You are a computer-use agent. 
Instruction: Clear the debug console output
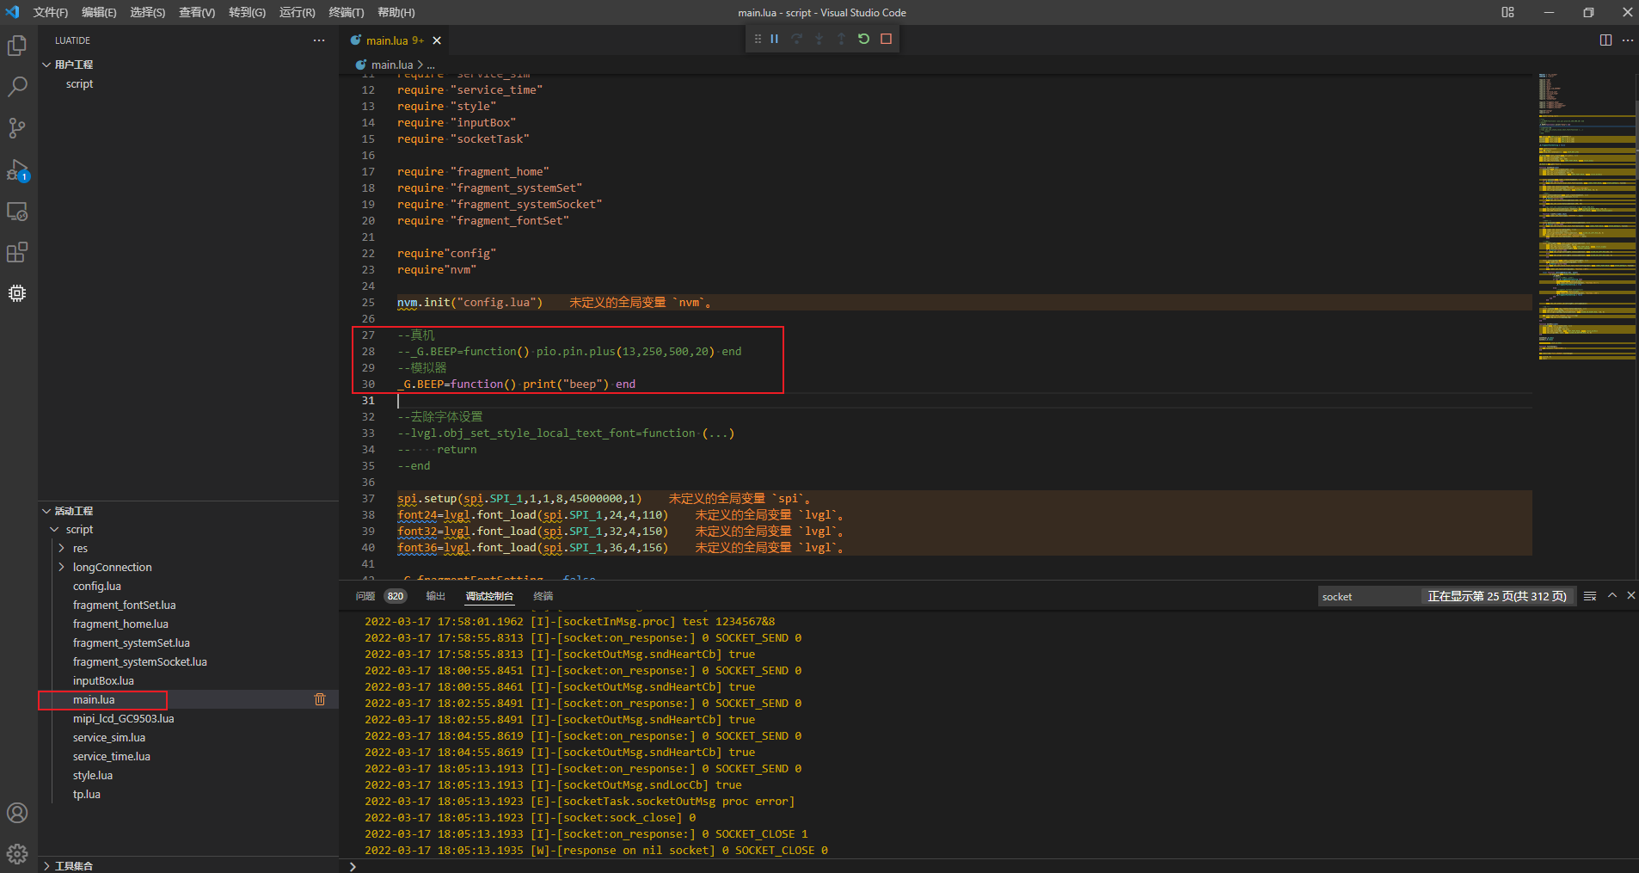(x=1590, y=596)
